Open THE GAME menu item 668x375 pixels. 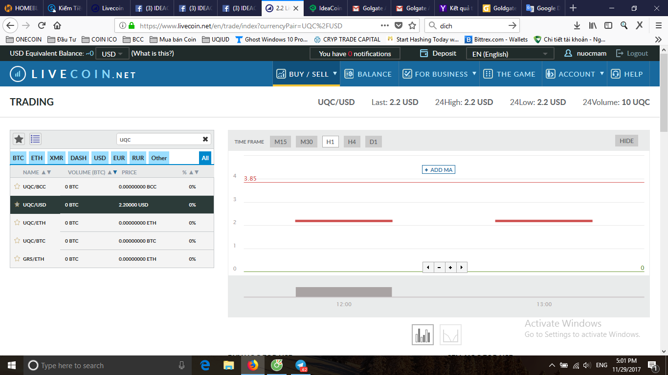click(x=511, y=74)
